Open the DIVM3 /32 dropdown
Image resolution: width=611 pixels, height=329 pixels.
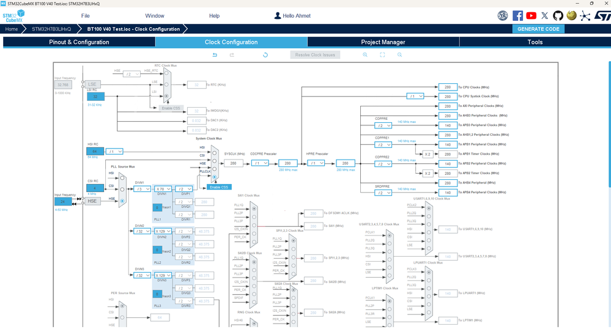pyautogui.click(x=142, y=275)
